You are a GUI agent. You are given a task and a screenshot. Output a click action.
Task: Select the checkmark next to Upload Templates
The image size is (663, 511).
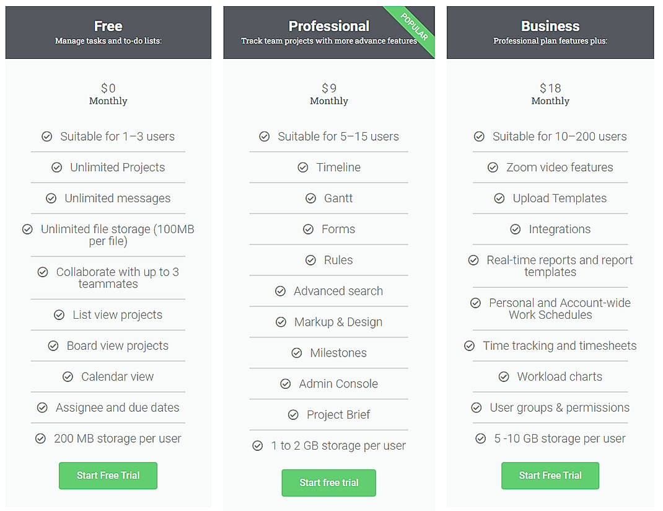[x=499, y=198]
